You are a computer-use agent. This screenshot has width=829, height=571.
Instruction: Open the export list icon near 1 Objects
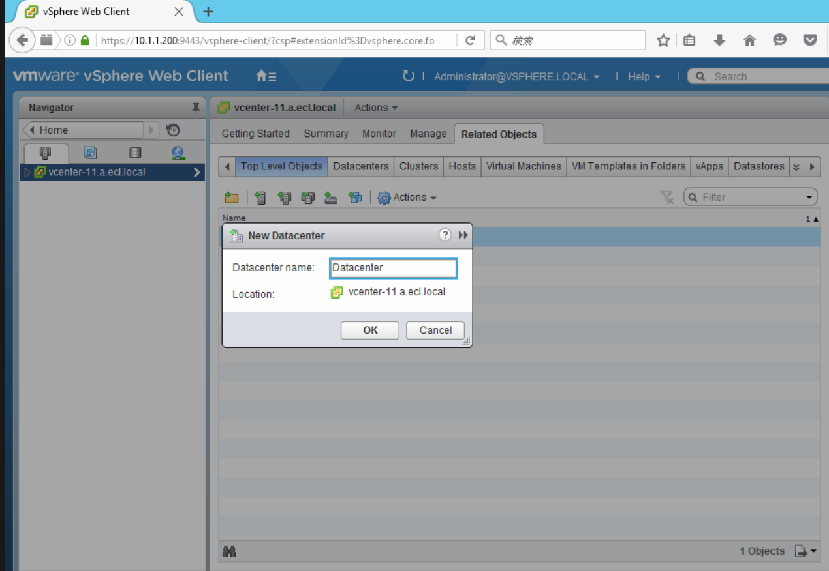tap(806, 551)
